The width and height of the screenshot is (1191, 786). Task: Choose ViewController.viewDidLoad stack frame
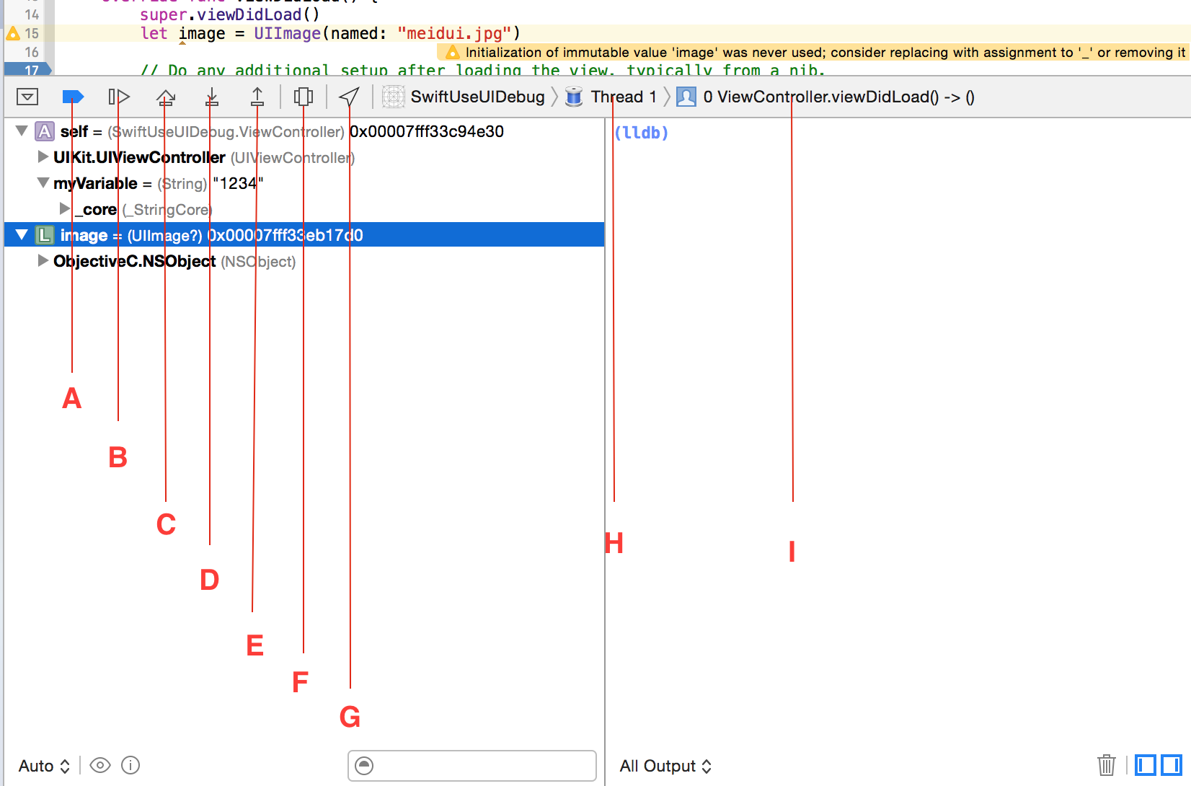click(829, 97)
